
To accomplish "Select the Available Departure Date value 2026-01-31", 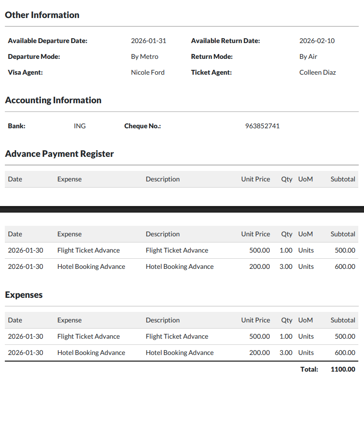I will [x=148, y=41].
